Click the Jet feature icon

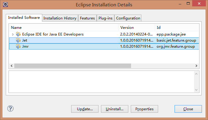[18, 40]
